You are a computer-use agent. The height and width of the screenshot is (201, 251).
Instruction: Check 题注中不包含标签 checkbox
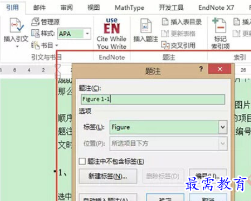pyautogui.click(x=82, y=161)
